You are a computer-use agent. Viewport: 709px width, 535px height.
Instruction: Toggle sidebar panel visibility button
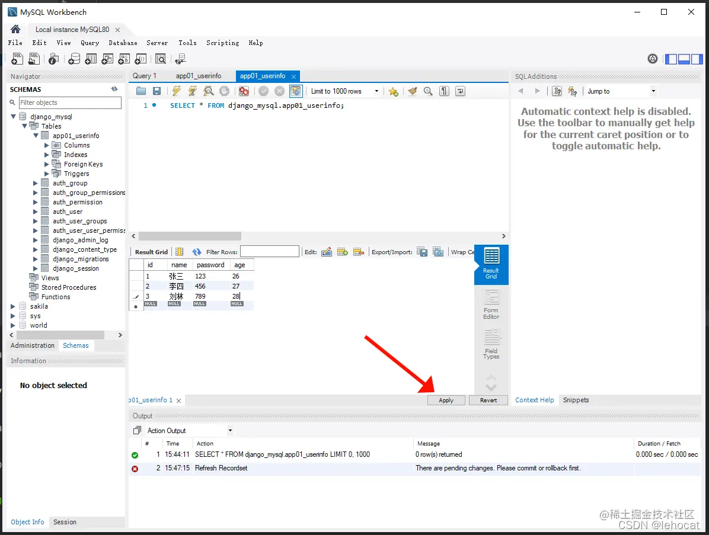tap(672, 59)
